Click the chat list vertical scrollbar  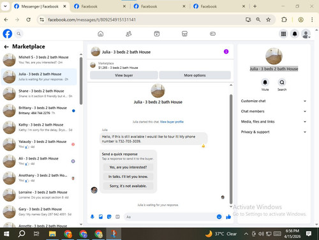pos(81,81)
